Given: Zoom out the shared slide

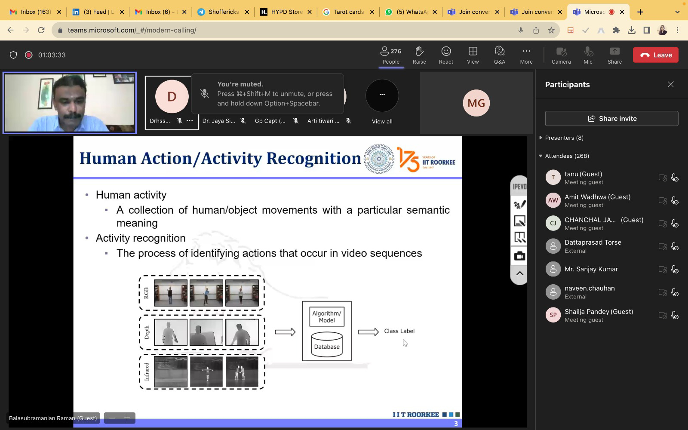Looking at the screenshot, I should pyautogui.click(x=112, y=418).
